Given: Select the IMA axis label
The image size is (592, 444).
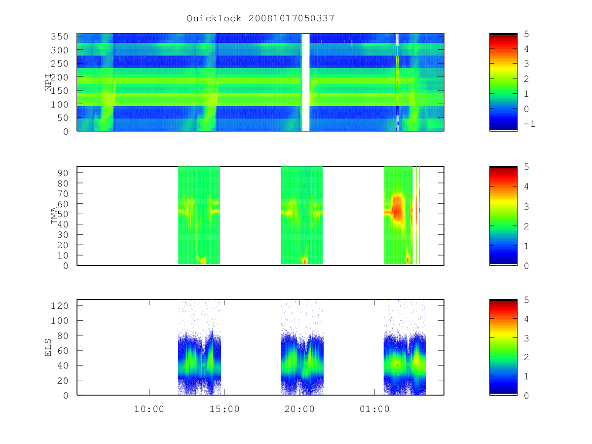Looking at the screenshot, I should (x=55, y=216).
